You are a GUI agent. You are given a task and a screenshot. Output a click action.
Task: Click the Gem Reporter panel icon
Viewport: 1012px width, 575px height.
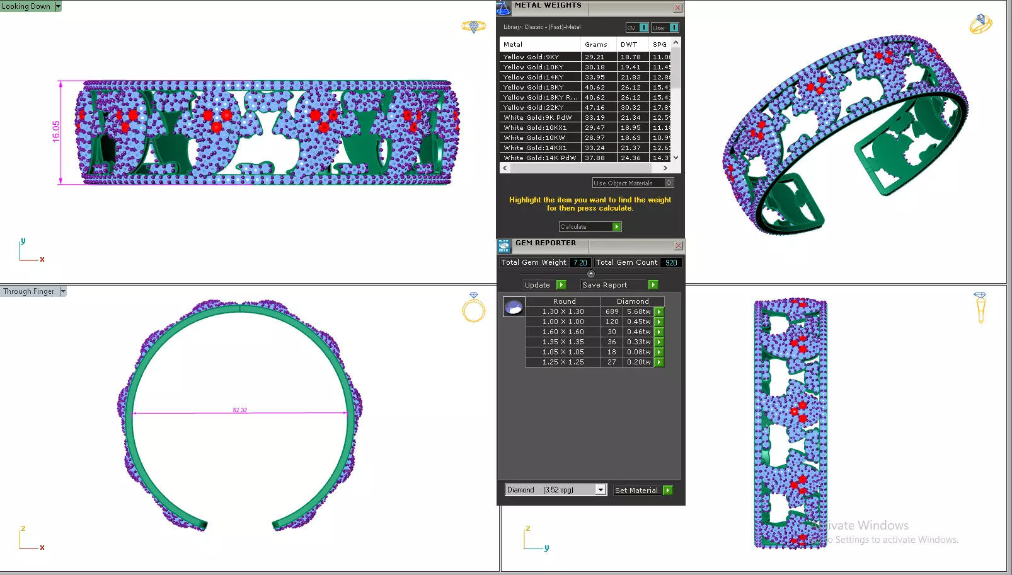click(x=503, y=246)
